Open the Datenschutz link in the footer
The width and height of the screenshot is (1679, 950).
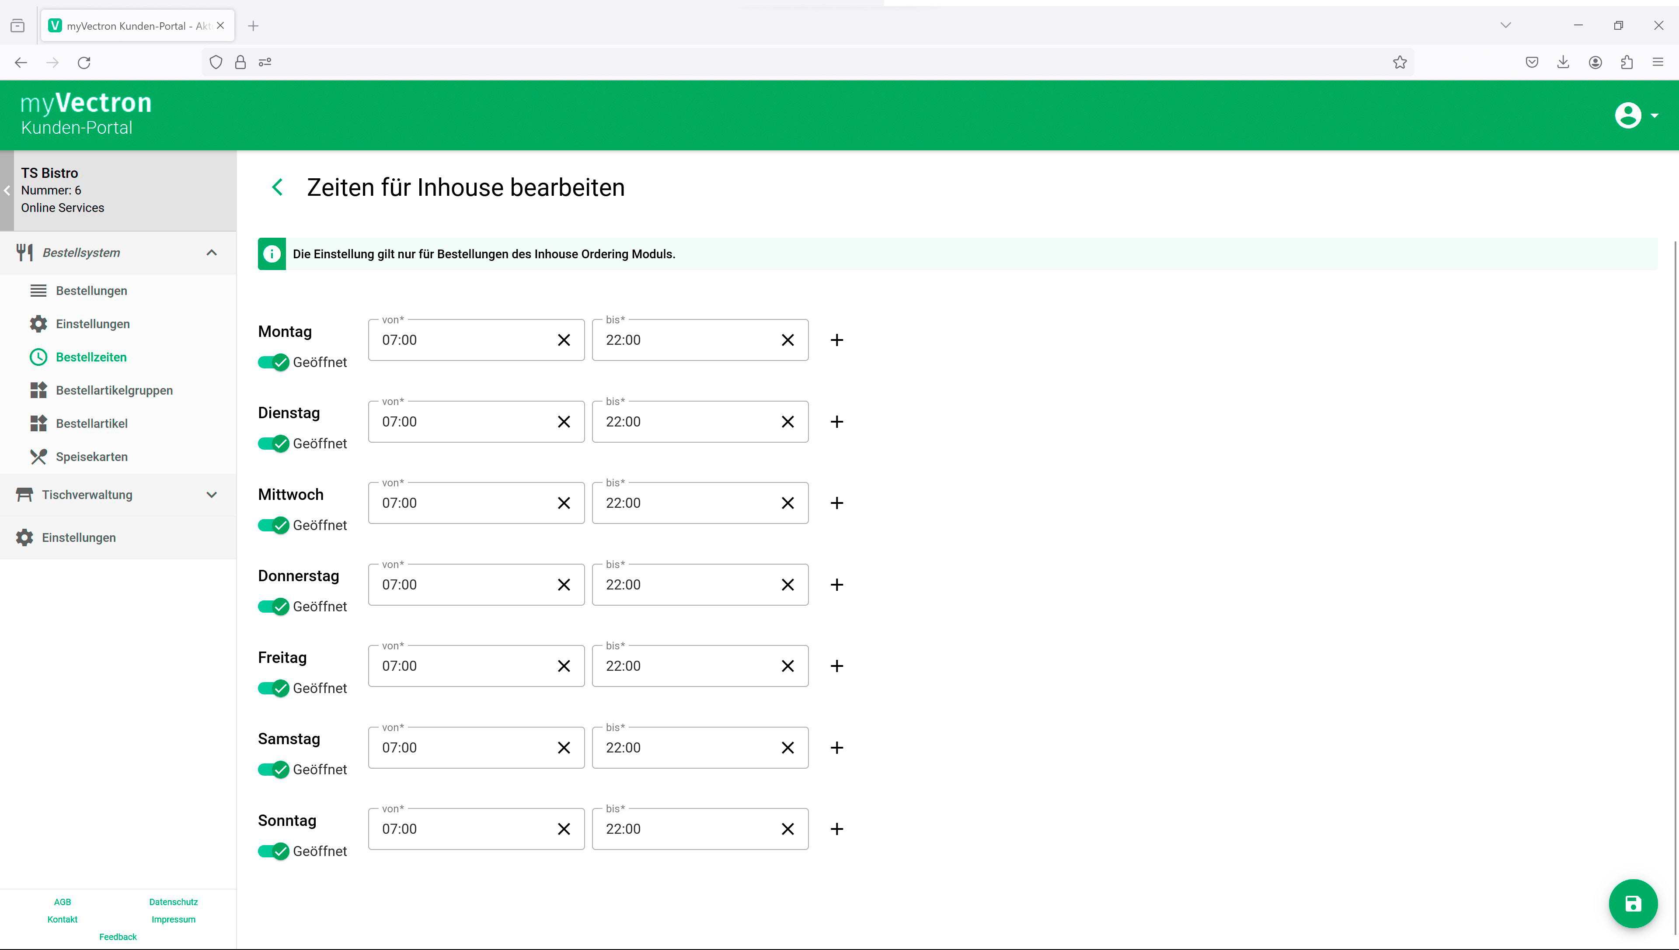tap(173, 902)
